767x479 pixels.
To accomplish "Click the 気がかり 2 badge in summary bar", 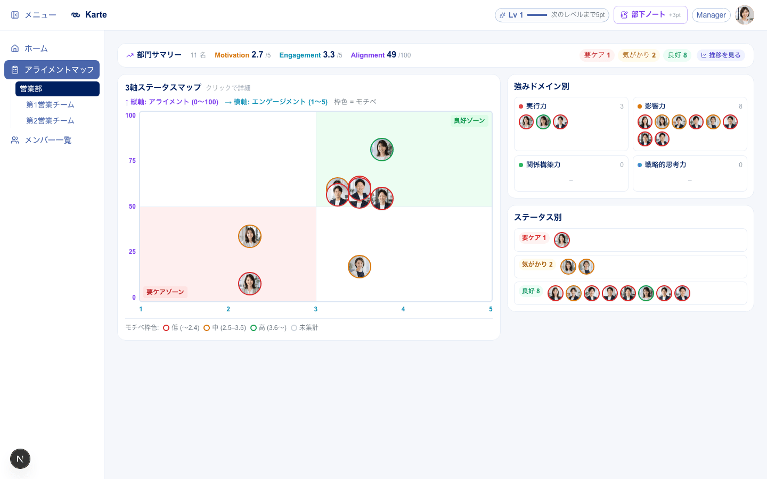I will coord(639,55).
